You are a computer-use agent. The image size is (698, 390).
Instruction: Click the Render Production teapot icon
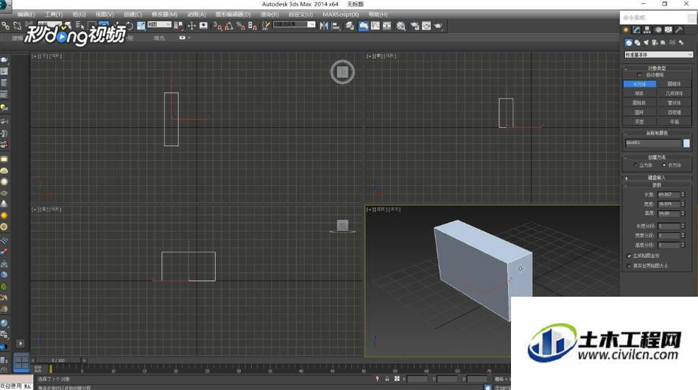pyautogui.click(x=438, y=26)
